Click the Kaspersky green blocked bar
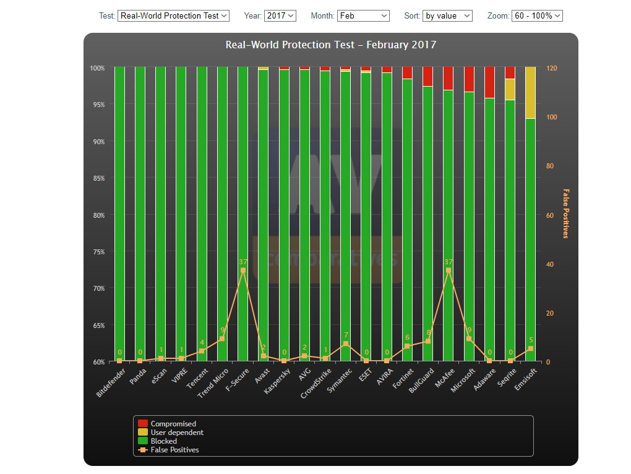This screenshot has height=474, width=631. (x=284, y=215)
